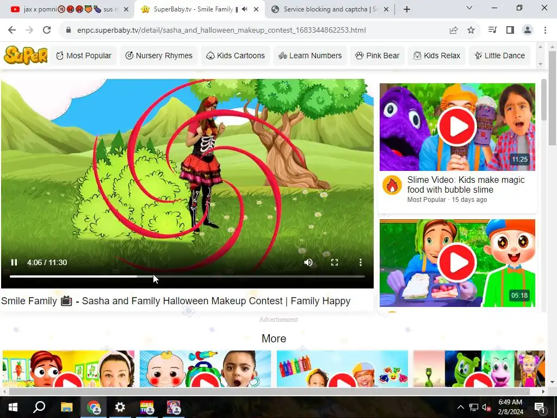Go back in browser history

tap(12, 30)
